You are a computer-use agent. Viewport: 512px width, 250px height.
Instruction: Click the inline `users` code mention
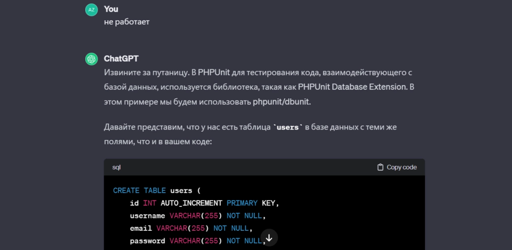point(288,127)
